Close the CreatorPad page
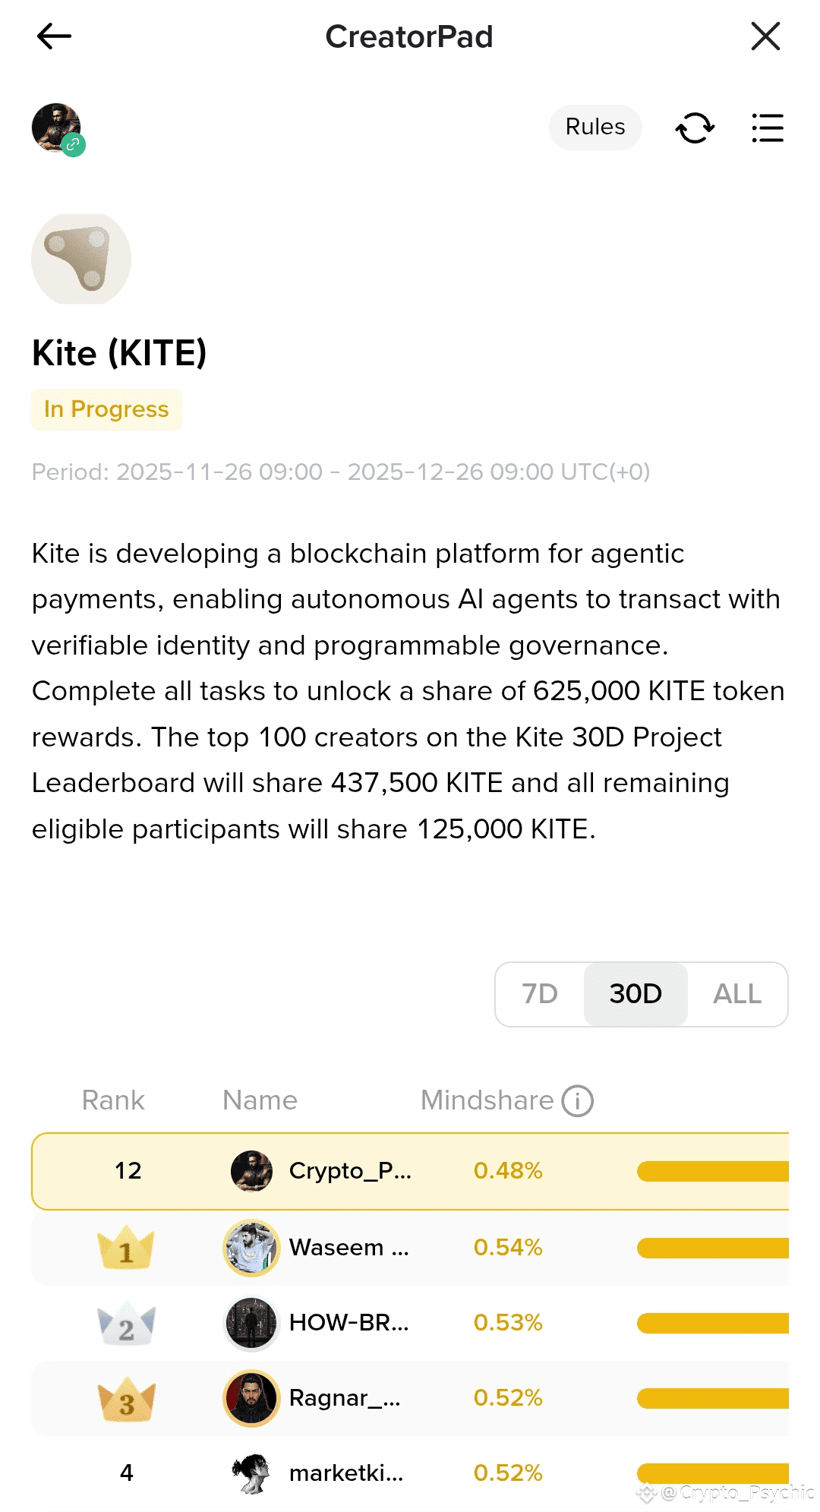Image resolution: width=820 pixels, height=1512 pixels. click(x=765, y=36)
